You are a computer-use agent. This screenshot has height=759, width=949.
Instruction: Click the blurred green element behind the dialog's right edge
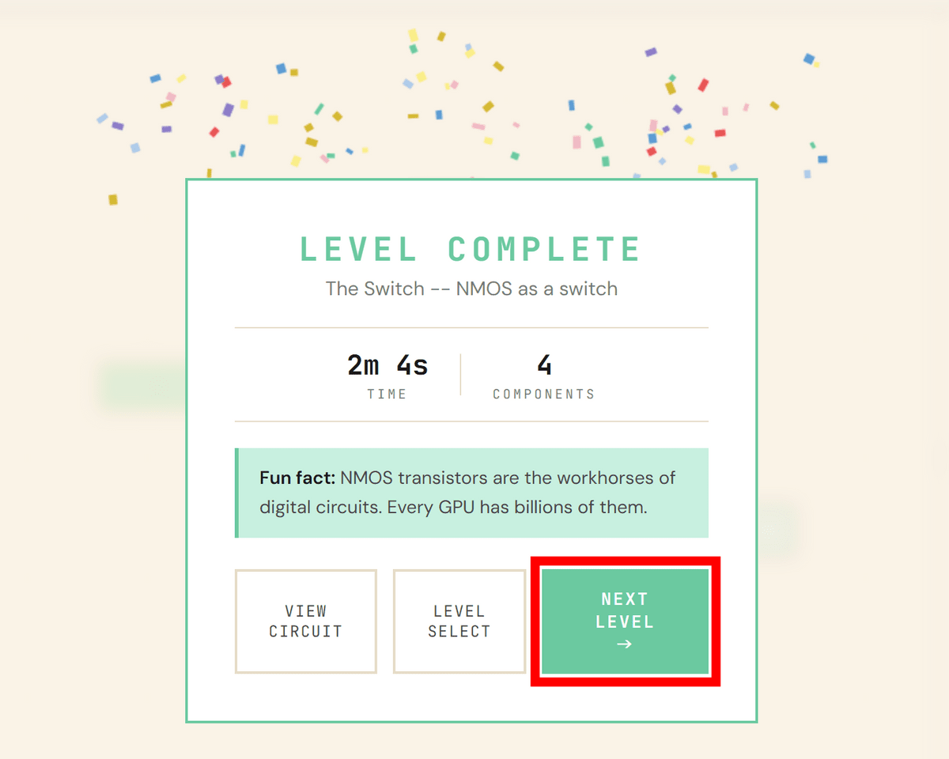pyautogui.click(x=779, y=530)
